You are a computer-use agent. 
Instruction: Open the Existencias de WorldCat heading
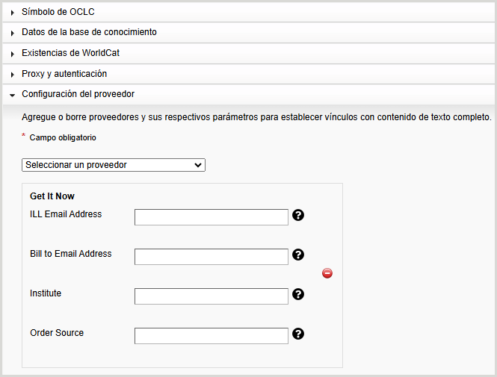tap(70, 53)
